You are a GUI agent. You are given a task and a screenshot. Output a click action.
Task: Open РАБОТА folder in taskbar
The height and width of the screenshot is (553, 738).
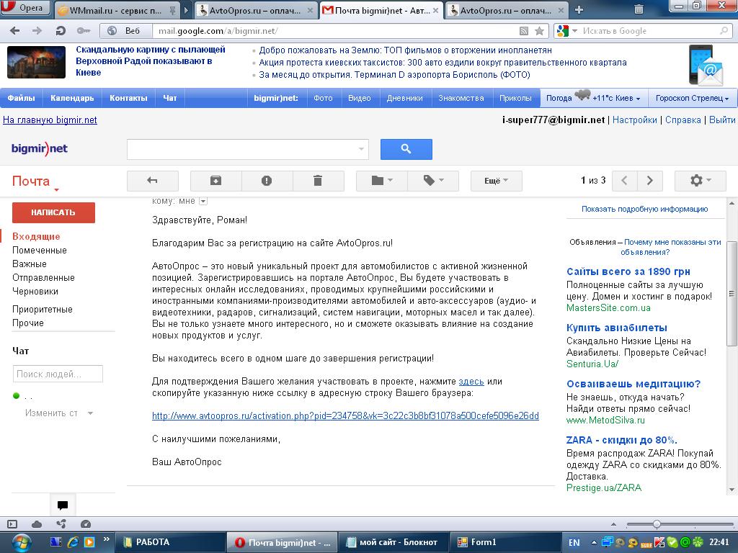coord(169,543)
